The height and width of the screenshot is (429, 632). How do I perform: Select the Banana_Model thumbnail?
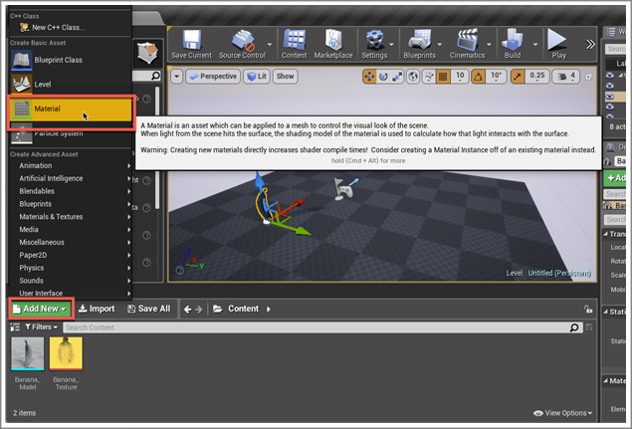coord(28,353)
